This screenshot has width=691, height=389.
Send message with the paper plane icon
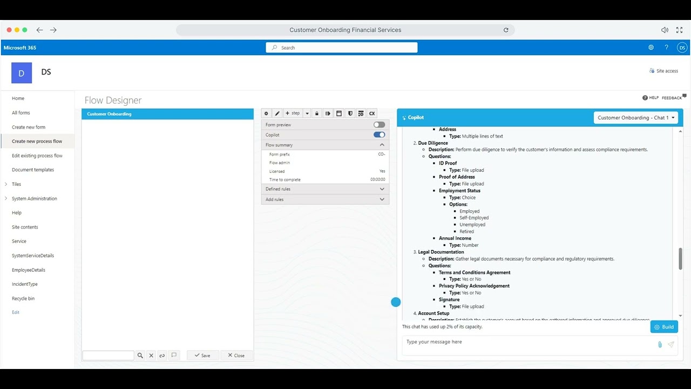pos(671,344)
